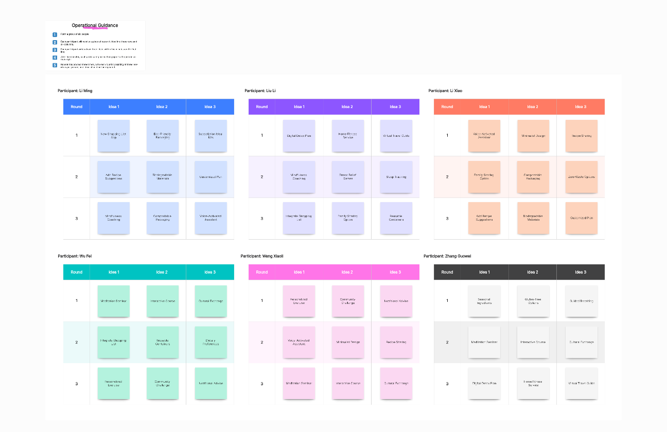Click the 'Participant: Zhang Guowei' label

447,256
